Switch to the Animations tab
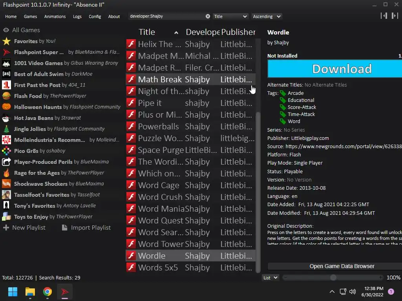The width and height of the screenshot is (402, 301). (55, 16)
